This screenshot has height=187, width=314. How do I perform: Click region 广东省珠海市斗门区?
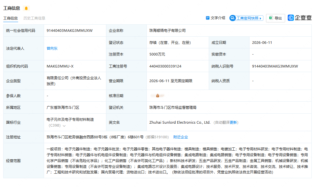63,107
